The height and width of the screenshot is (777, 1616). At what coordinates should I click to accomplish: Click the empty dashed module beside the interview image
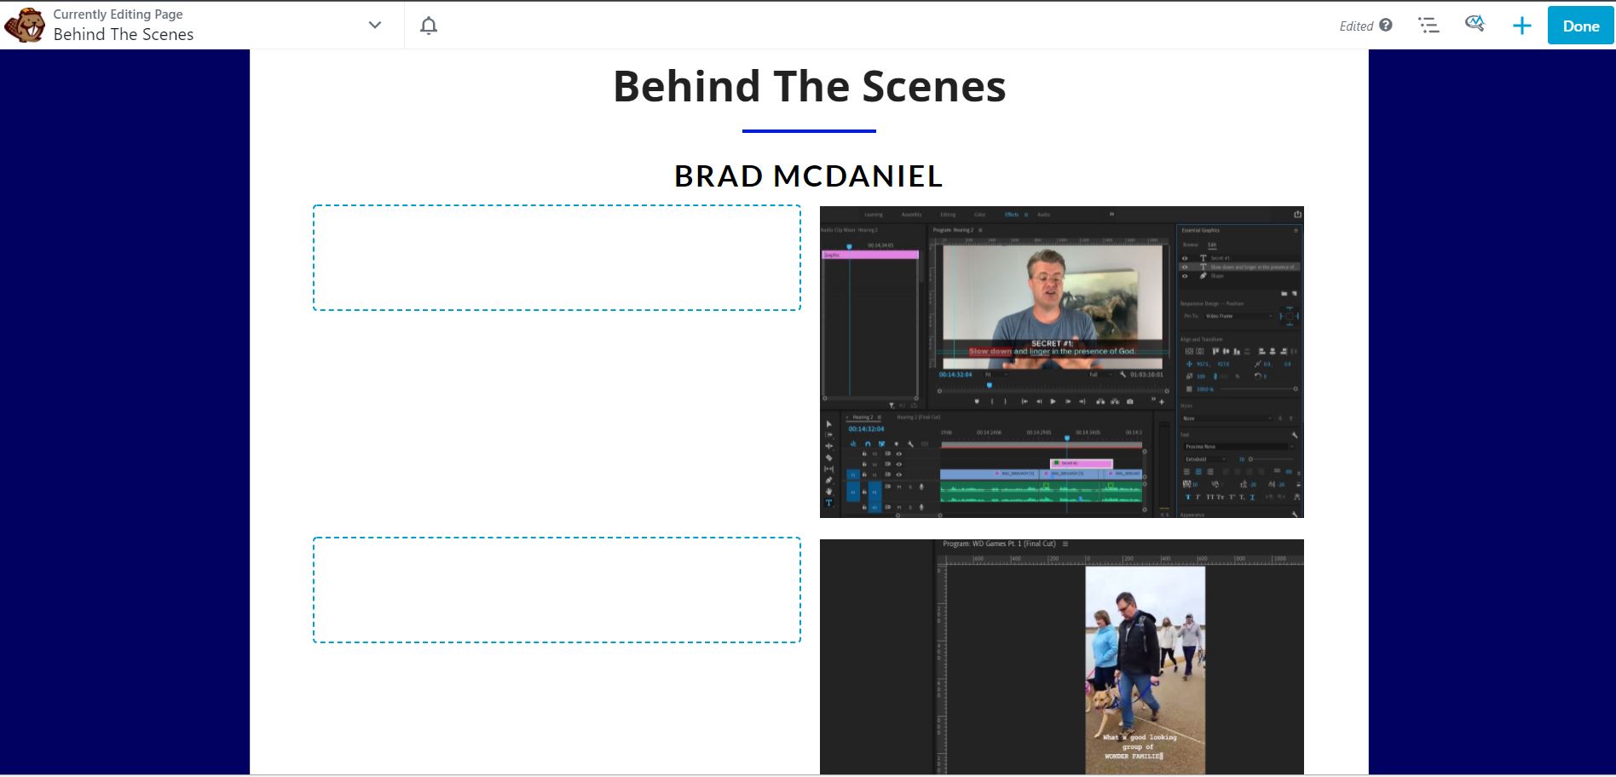(x=557, y=257)
